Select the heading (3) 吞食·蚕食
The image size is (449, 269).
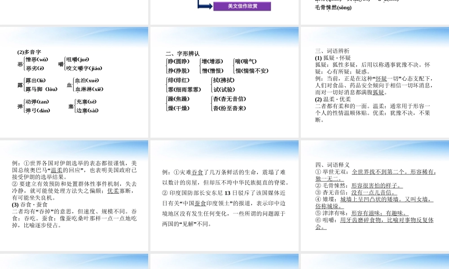click(x=30, y=205)
